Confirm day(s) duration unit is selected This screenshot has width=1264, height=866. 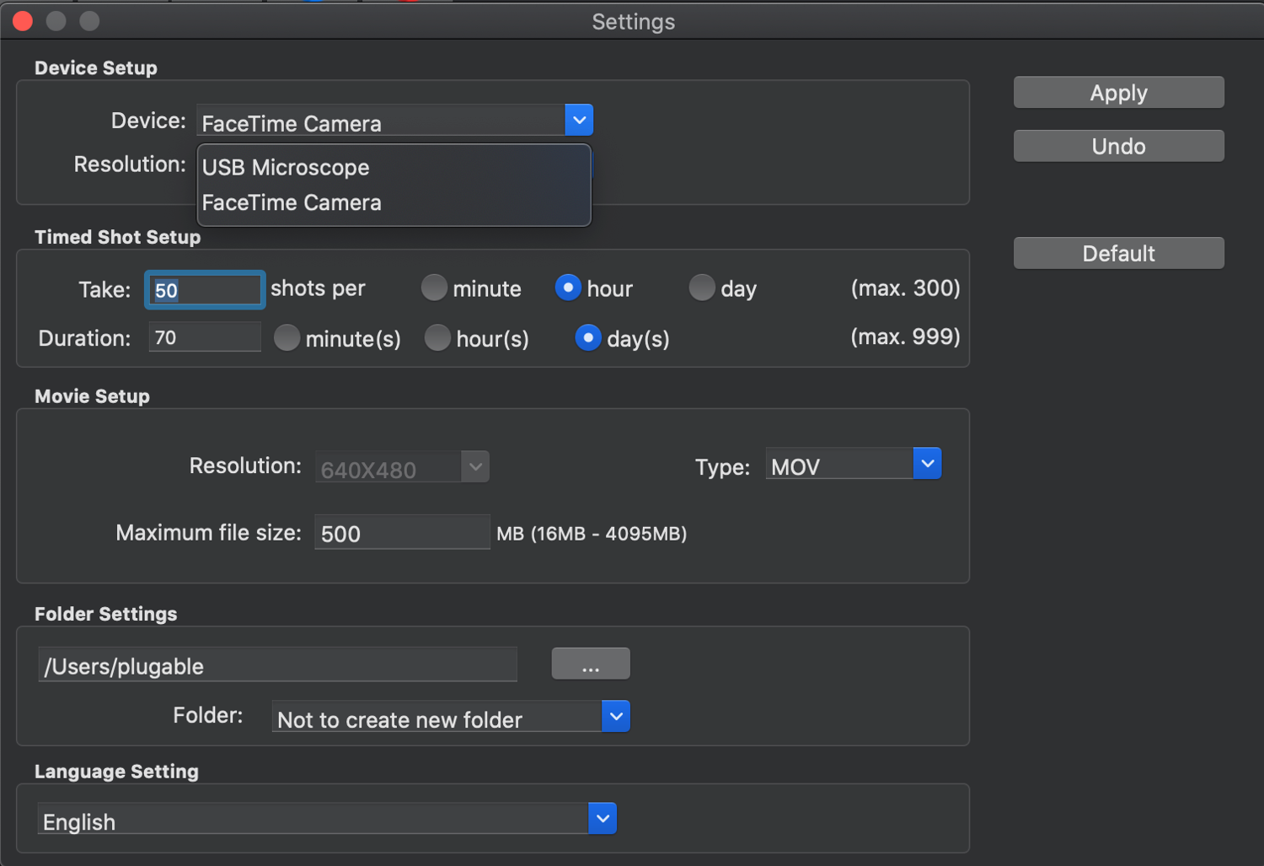pos(587,338)
